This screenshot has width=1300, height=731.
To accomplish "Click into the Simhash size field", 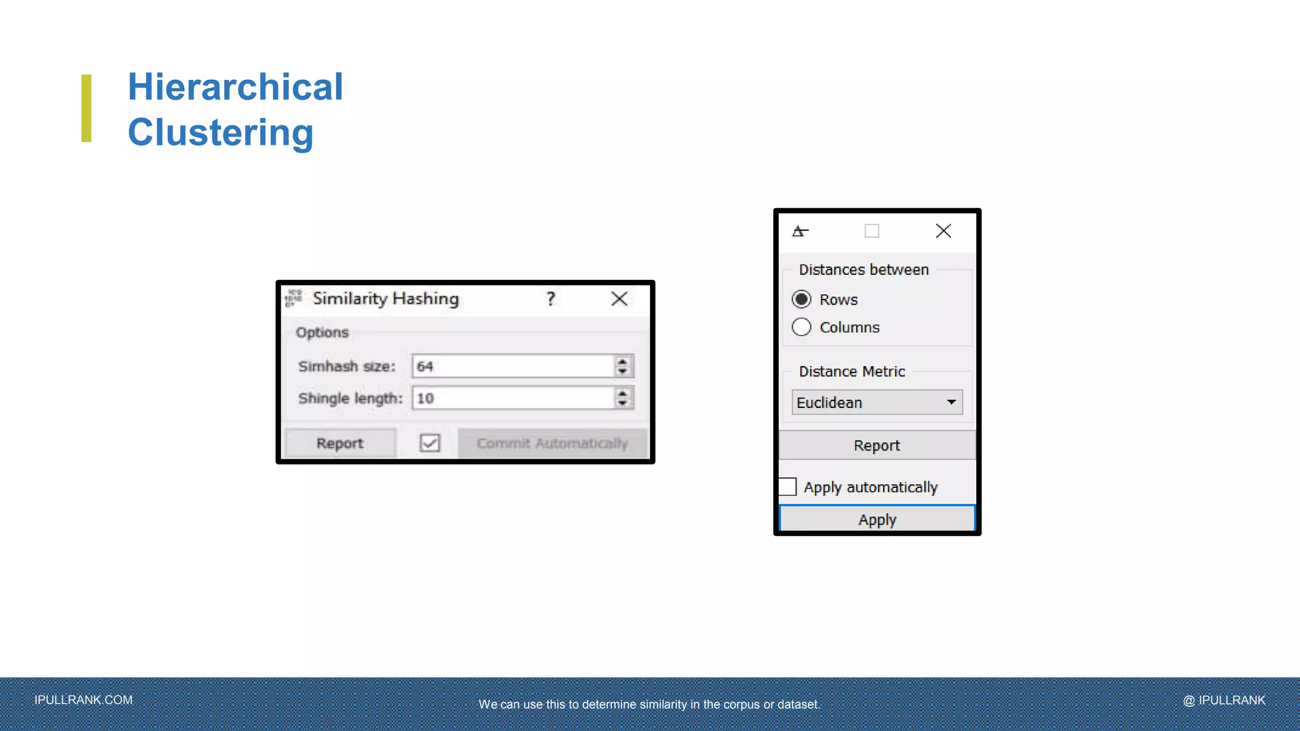I will [512, 366].
